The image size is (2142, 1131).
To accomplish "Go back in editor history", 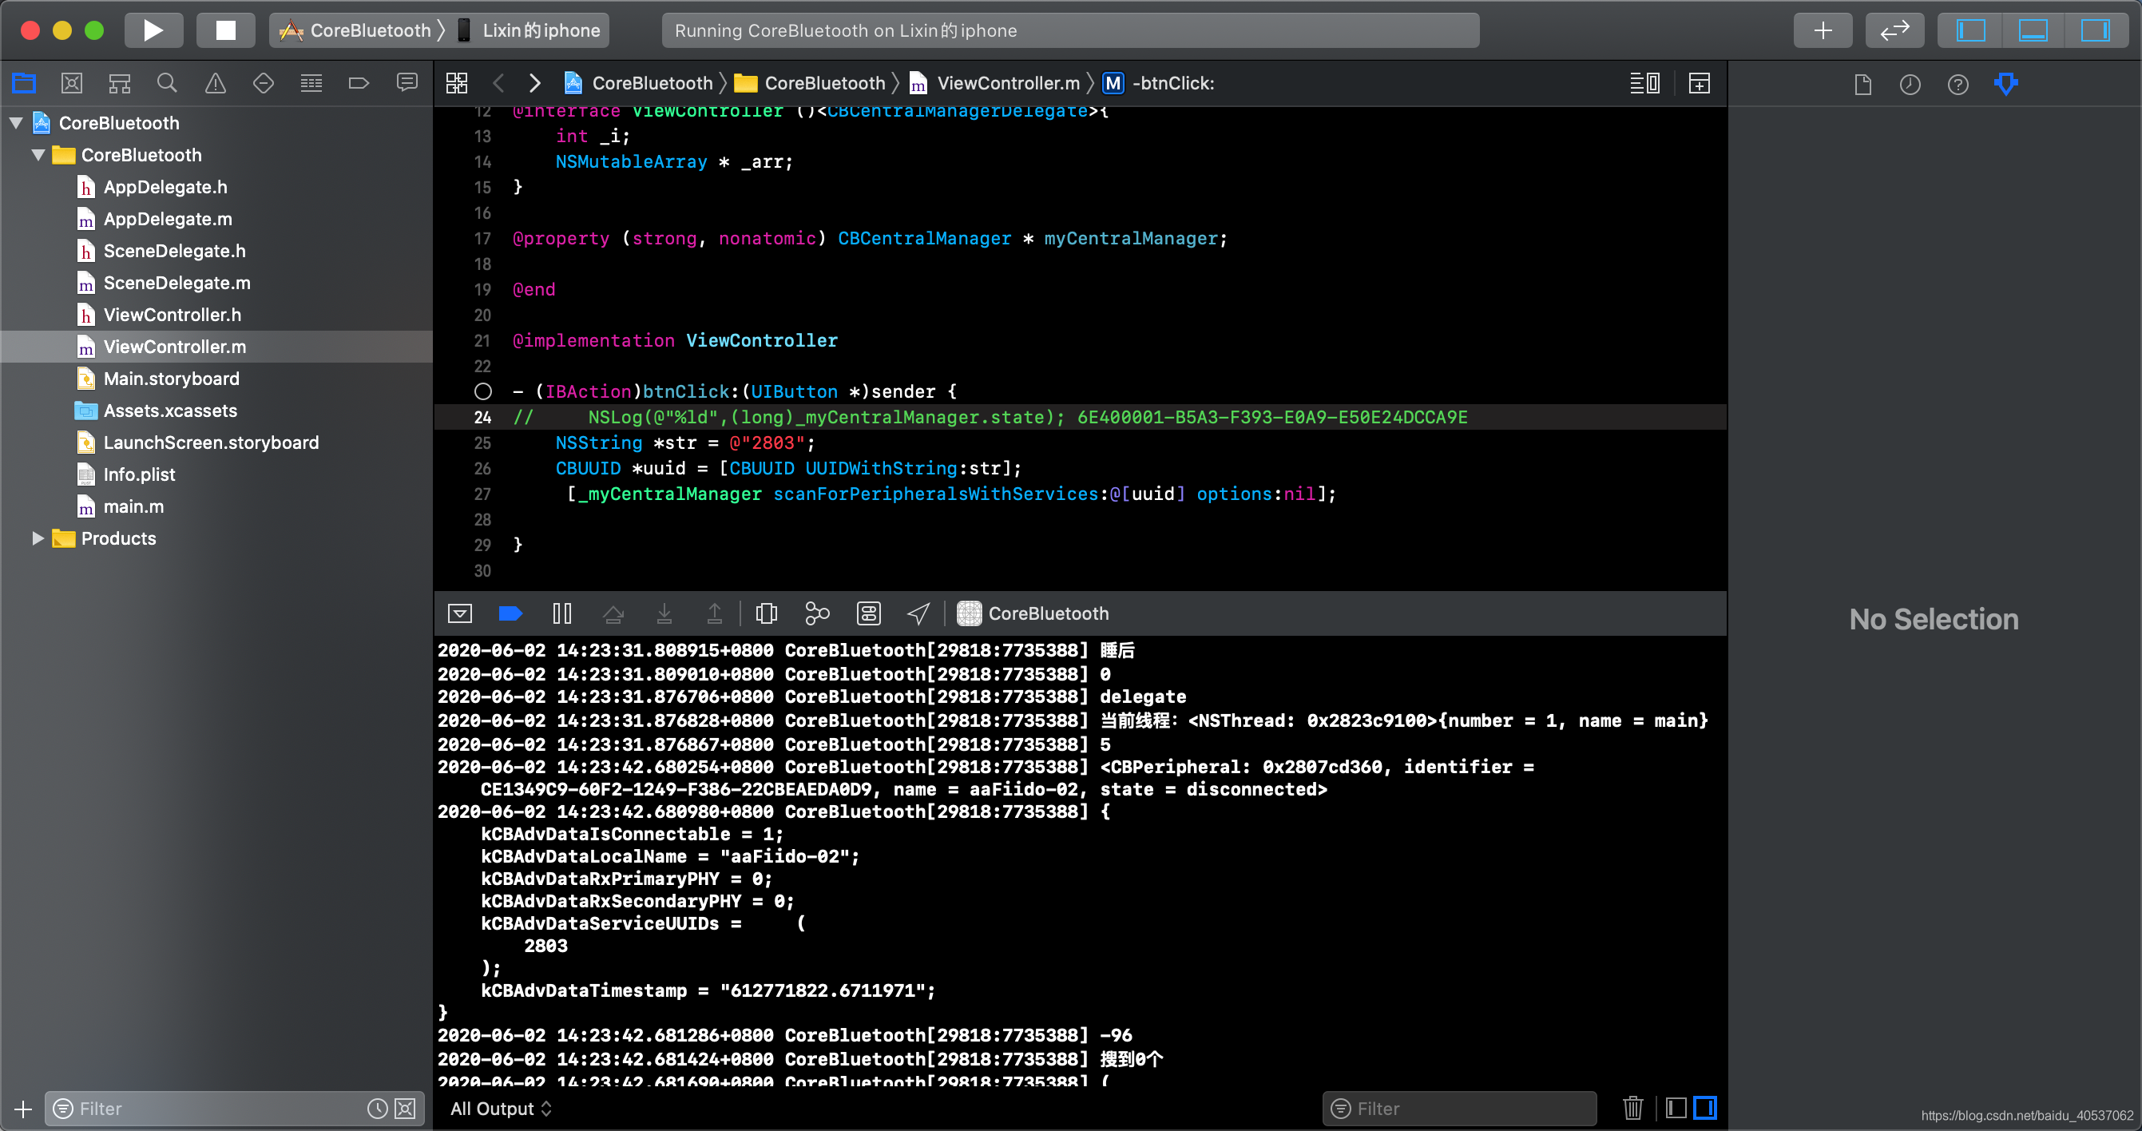I will point(498,83).
